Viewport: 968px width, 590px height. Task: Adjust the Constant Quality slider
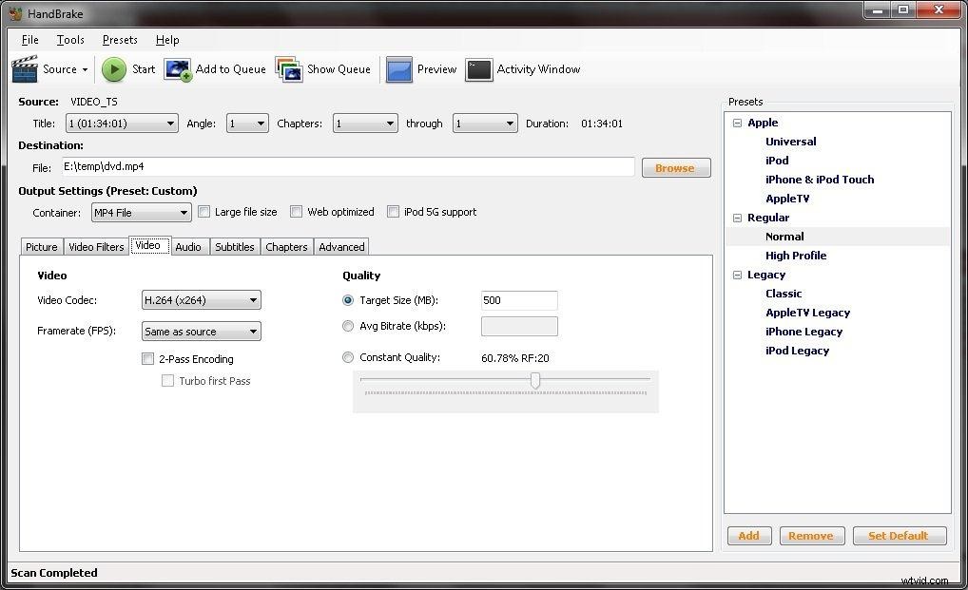[x=535, y=380]
